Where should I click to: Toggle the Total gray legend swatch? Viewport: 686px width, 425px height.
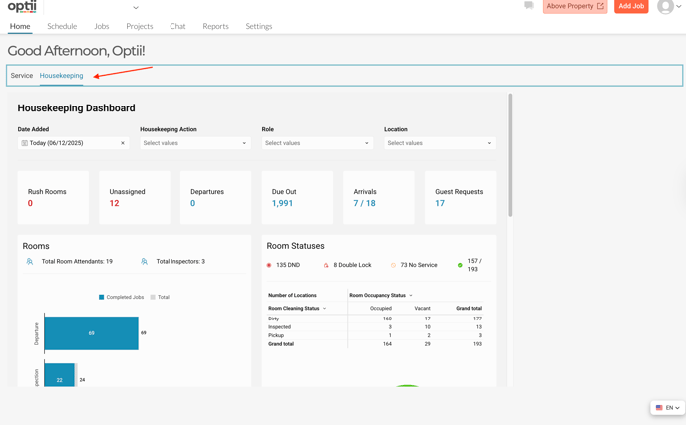tap(153, 297)
